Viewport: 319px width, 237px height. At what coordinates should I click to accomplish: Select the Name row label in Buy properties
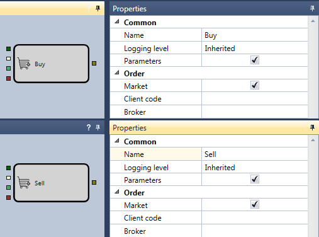134,35
